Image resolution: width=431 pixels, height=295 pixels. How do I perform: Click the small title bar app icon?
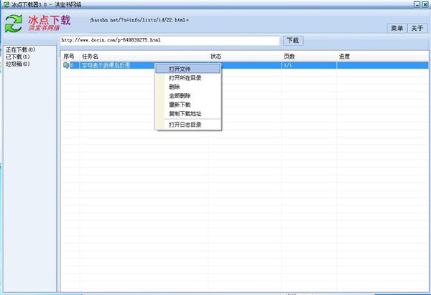(x=6, y=4)
